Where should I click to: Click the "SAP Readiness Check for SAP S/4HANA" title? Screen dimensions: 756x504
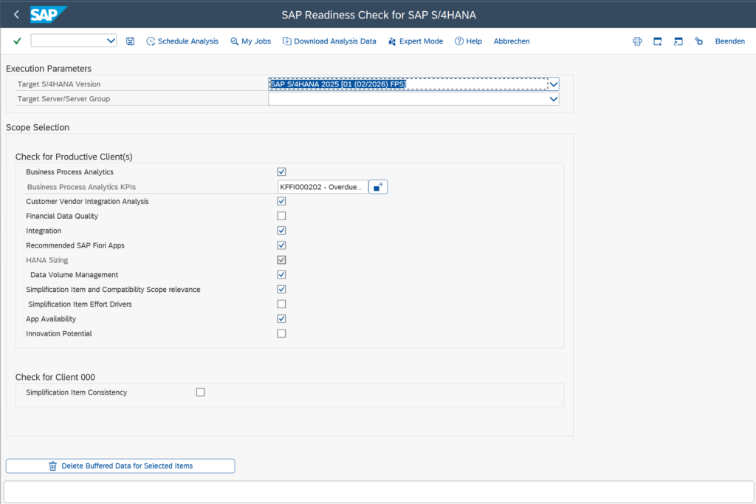pos(379,15)
